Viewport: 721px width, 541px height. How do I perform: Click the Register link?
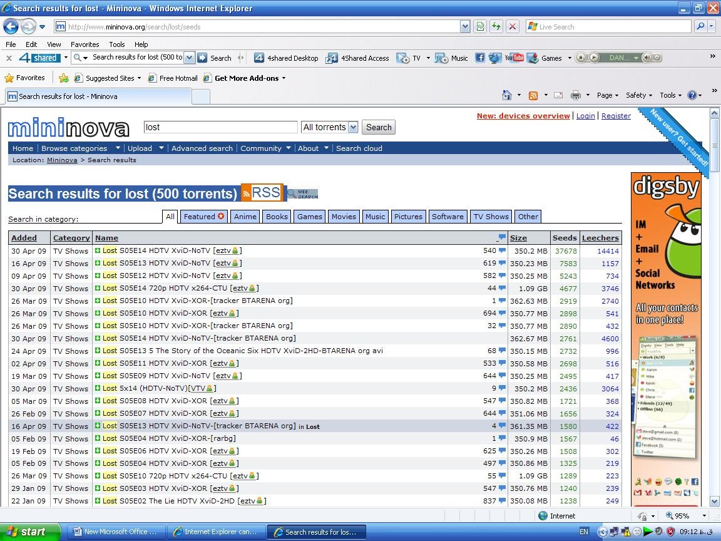click(x=616, y=116)
